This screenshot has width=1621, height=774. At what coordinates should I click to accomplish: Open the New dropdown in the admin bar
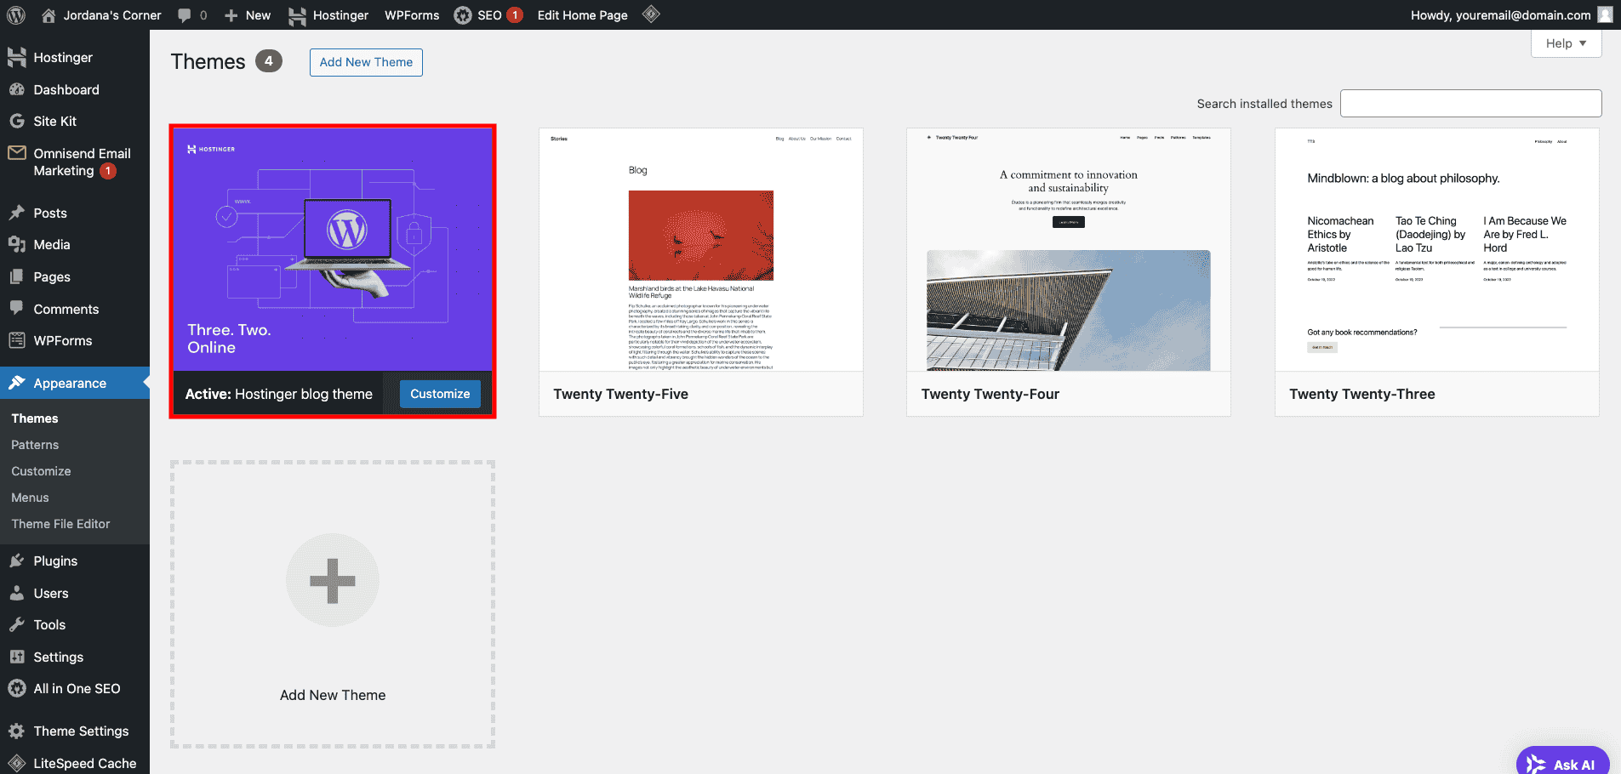247,14
